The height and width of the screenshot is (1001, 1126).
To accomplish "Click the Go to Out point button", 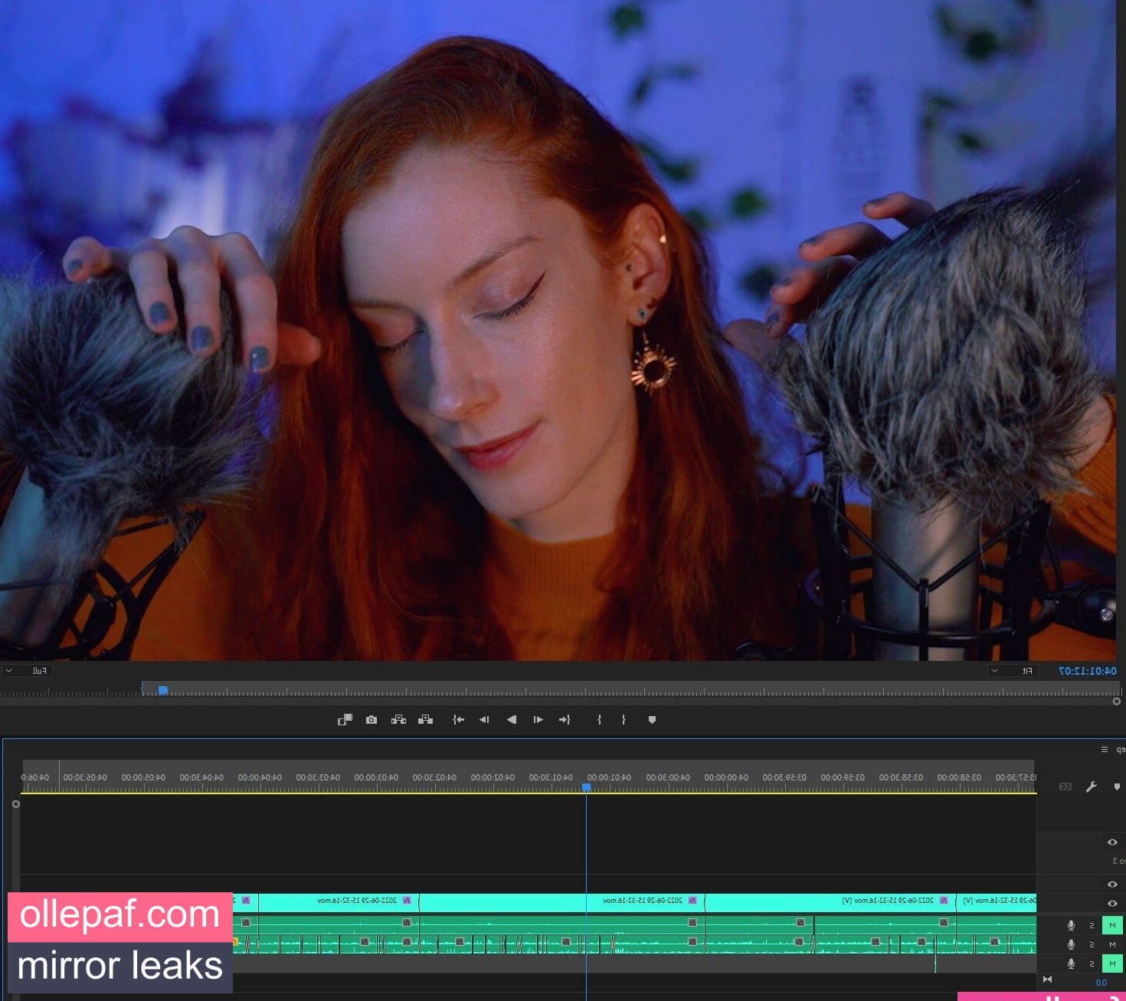I will tap(459, 720).
